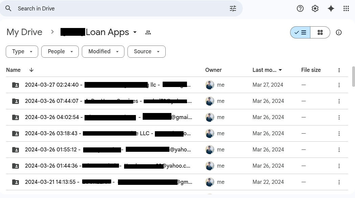Open the Modified filter dropdown
The image size is (355, 198).
(x=103, y=52)
